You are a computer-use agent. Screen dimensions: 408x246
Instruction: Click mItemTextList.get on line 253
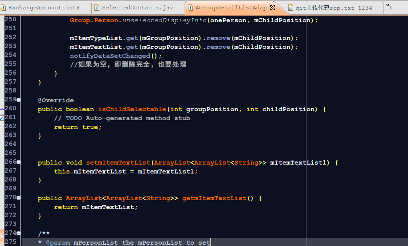click(104, 47)
